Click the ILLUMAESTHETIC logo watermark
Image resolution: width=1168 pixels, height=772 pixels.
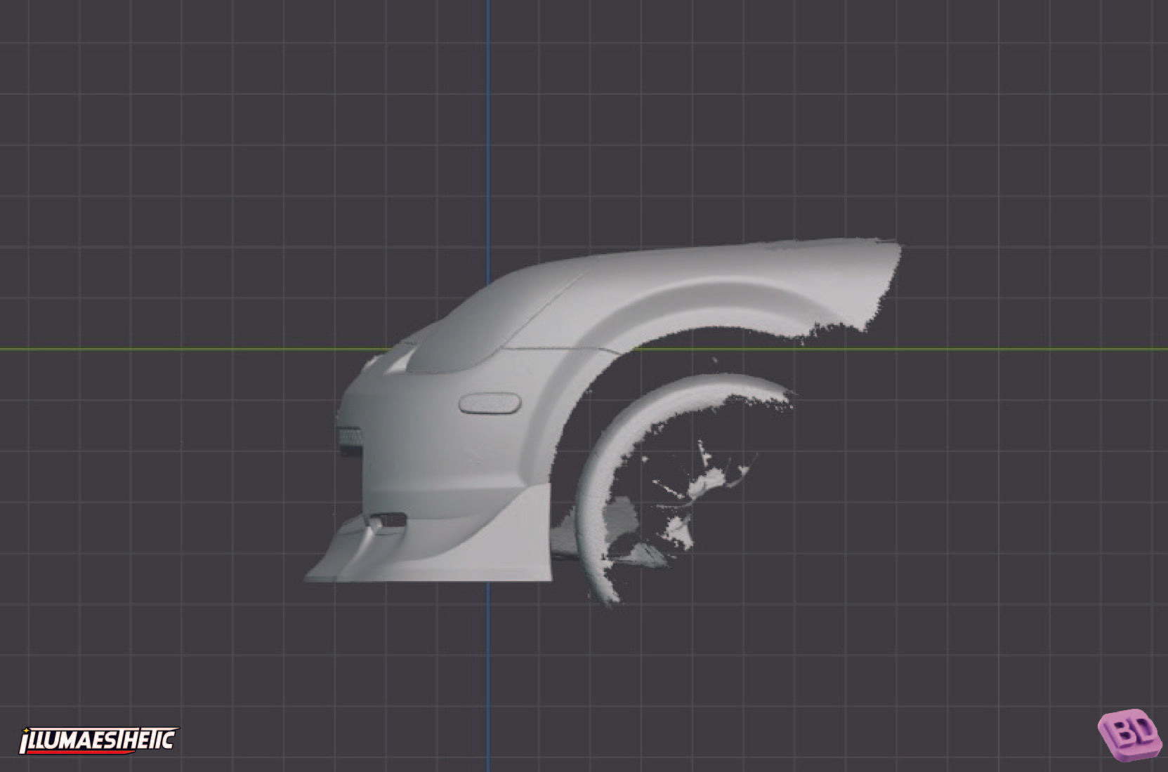click(98, 740)
